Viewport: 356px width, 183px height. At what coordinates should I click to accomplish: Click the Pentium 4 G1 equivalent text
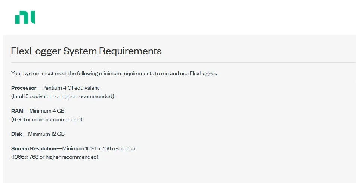coord(71,88)
